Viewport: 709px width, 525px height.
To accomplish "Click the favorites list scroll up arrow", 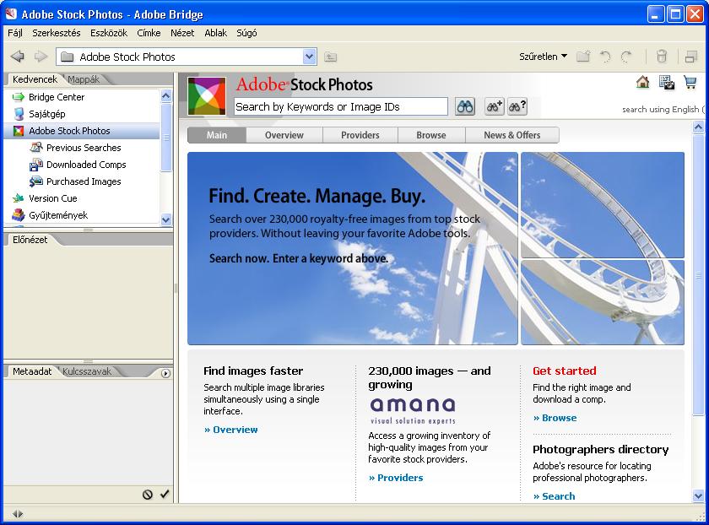I will (166, 96).
